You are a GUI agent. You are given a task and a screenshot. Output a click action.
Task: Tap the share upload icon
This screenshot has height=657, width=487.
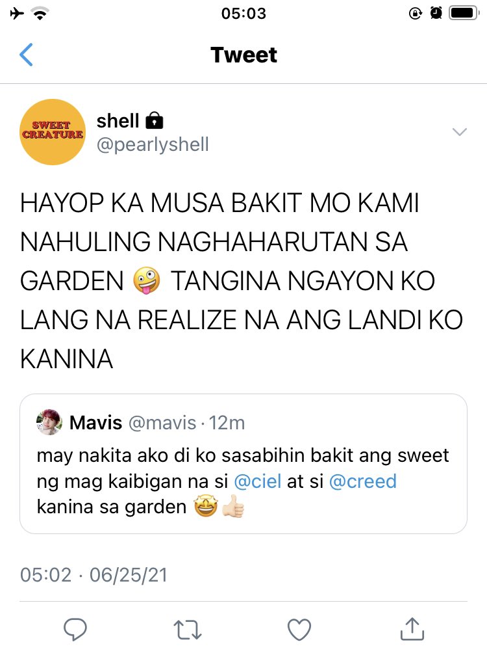[412, 629]
